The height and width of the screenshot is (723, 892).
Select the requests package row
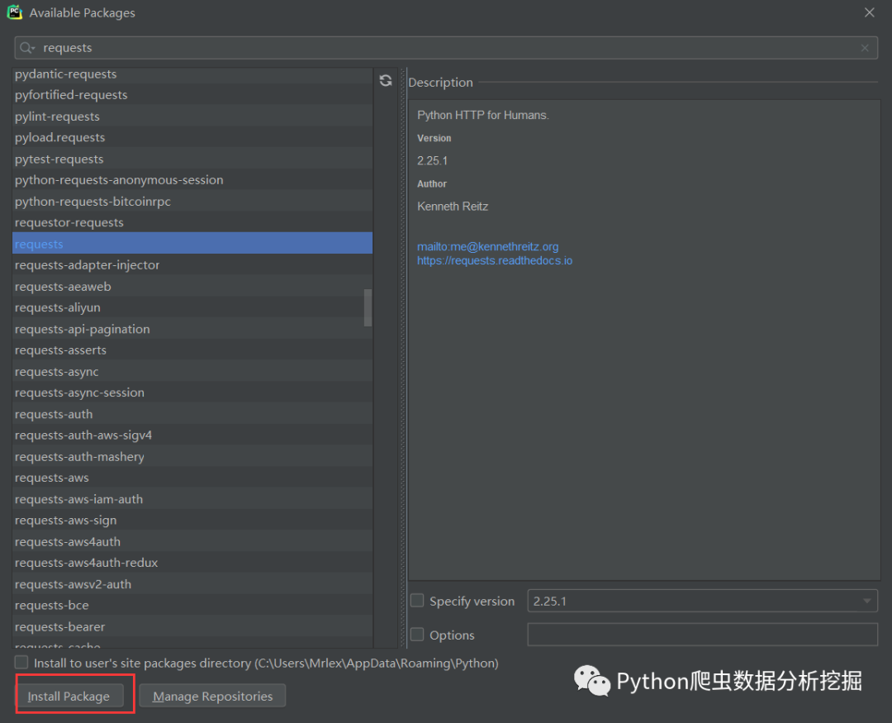192,244
